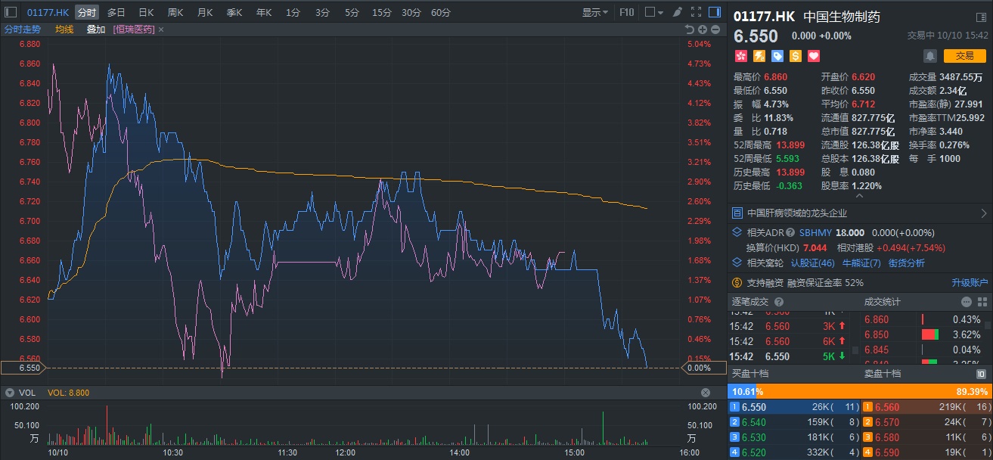This screenshot has height=460, width=993.
Task: Open the brush drawing tool
Action: pyautogui.click(x=678, y=12)
